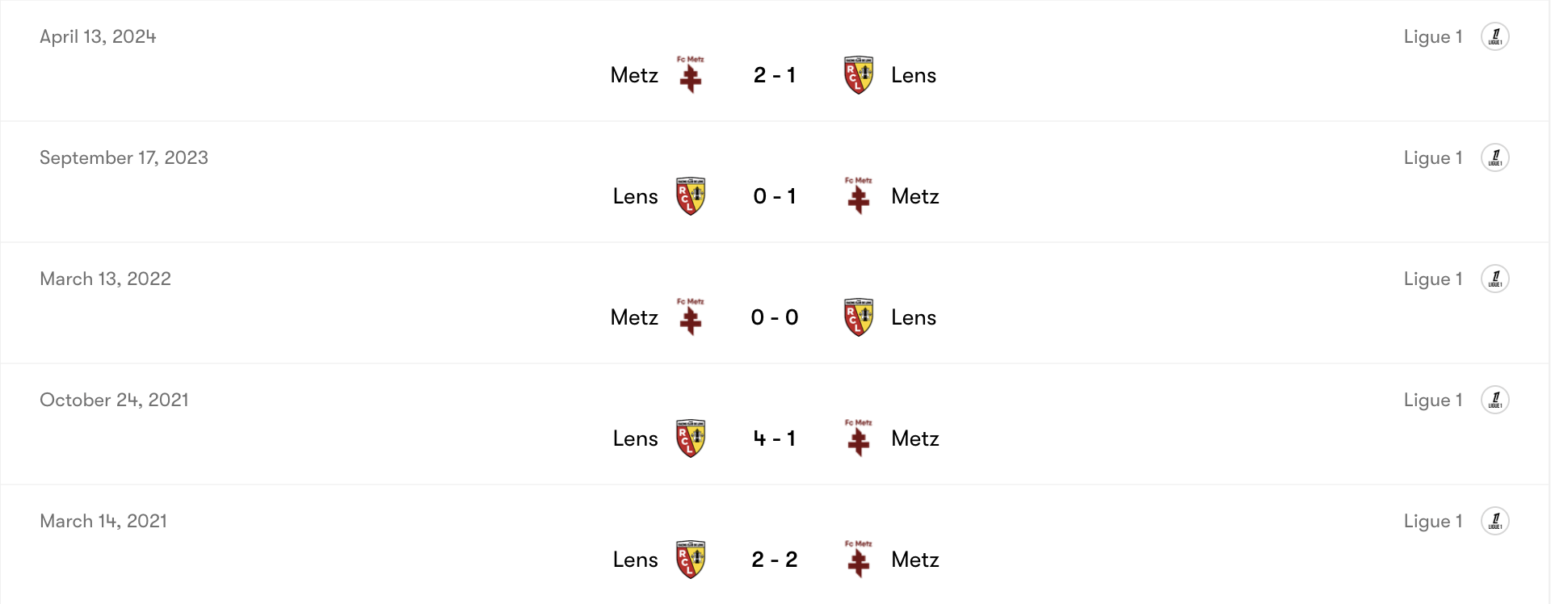Viewport: 1551px width, 604px height.
Task: Click the Metz team name in the top match
Action: point(634,74)
